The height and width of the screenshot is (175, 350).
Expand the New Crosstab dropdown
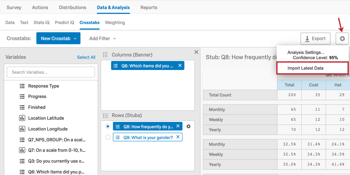tap(58, 38)
